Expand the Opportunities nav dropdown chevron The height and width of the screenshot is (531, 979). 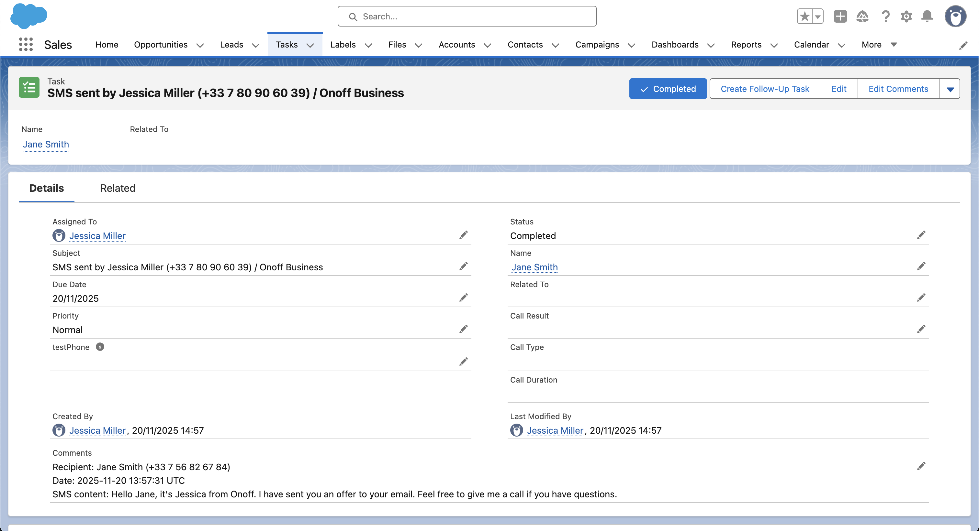[200, 45]
